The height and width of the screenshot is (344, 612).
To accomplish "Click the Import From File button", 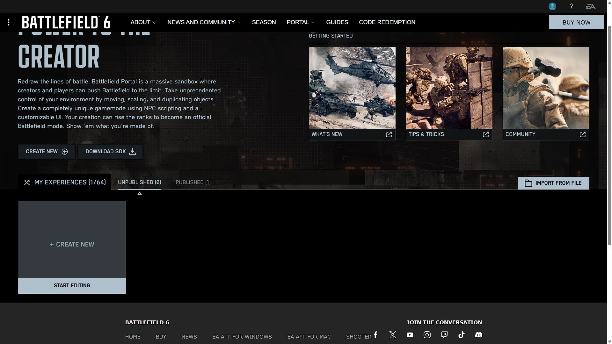I will (554, 183).
